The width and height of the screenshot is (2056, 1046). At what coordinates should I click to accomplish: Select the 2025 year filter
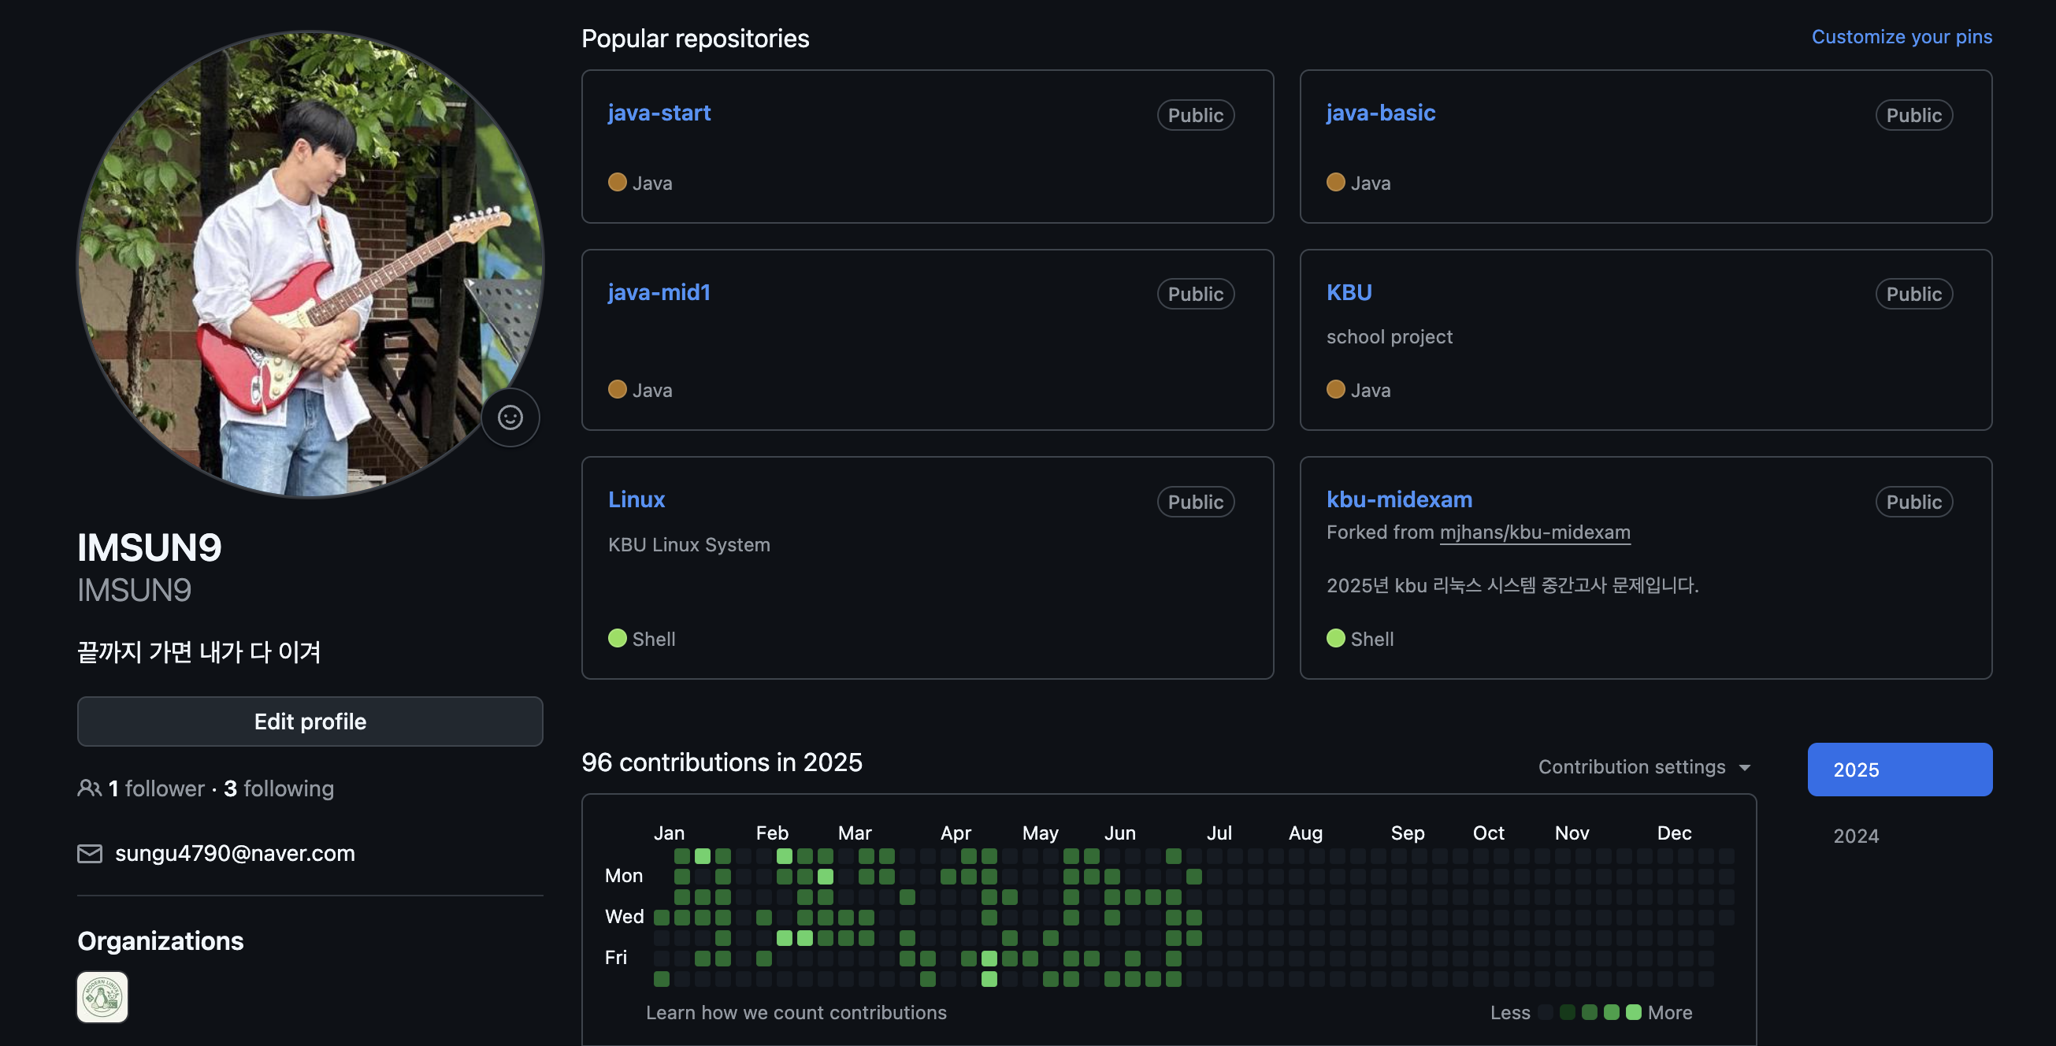pos(1898,770)
